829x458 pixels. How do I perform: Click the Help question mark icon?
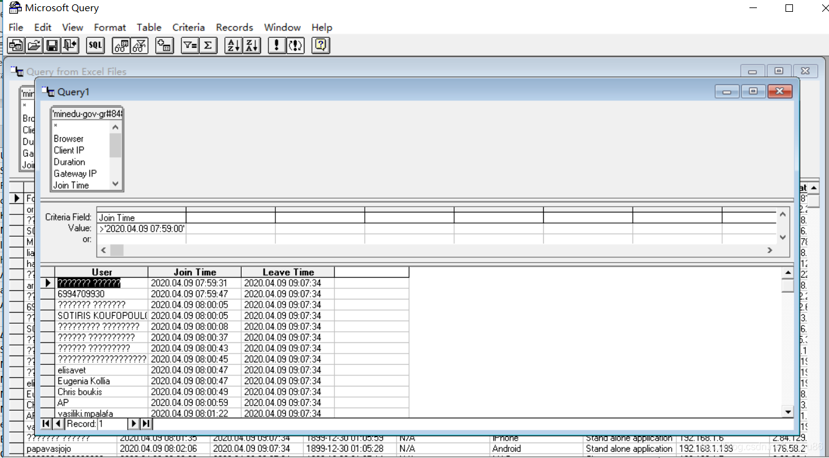click(x=321, y=45)
